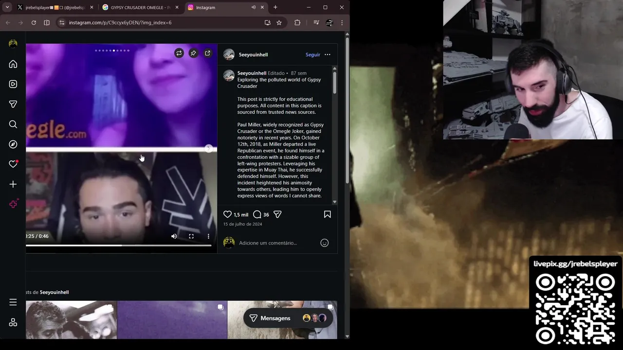This screenshot has width=623, height=350.
Task: Open Explore compass icon in sidebar
Action: [x=13, y=144]
